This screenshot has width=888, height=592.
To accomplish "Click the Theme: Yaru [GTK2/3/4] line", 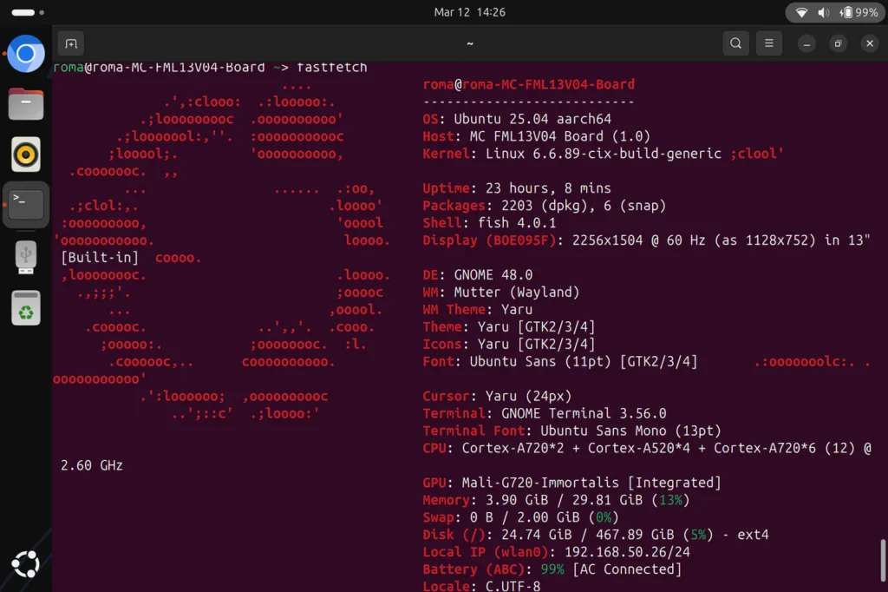I will coord(508,326).
